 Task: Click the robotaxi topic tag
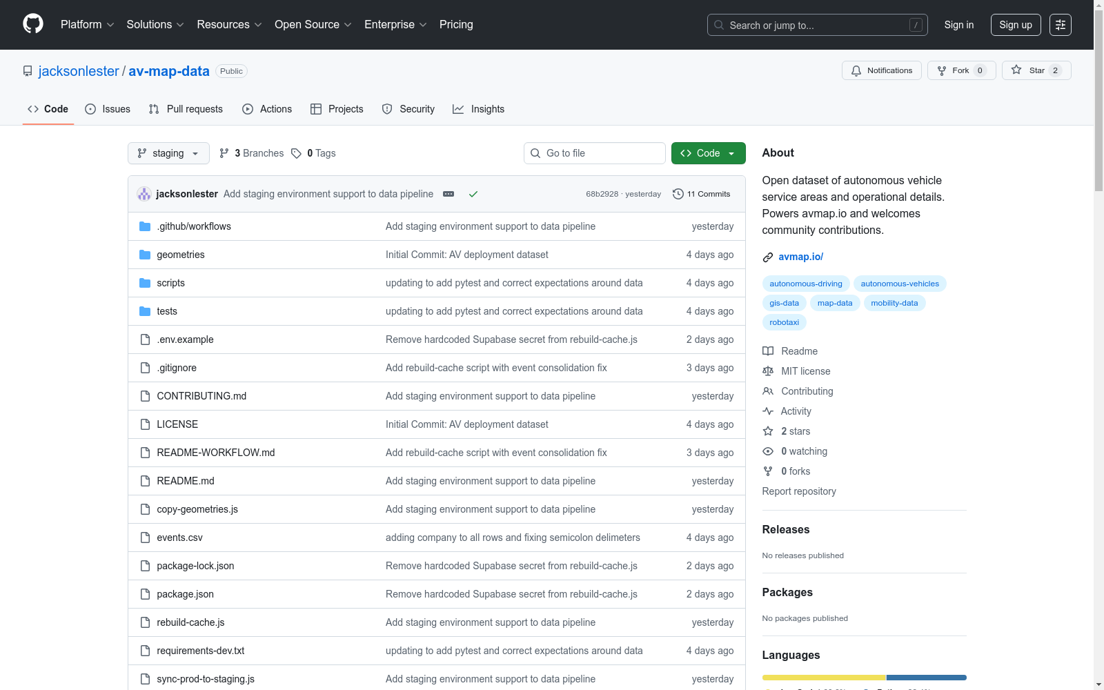click(785, 322)
